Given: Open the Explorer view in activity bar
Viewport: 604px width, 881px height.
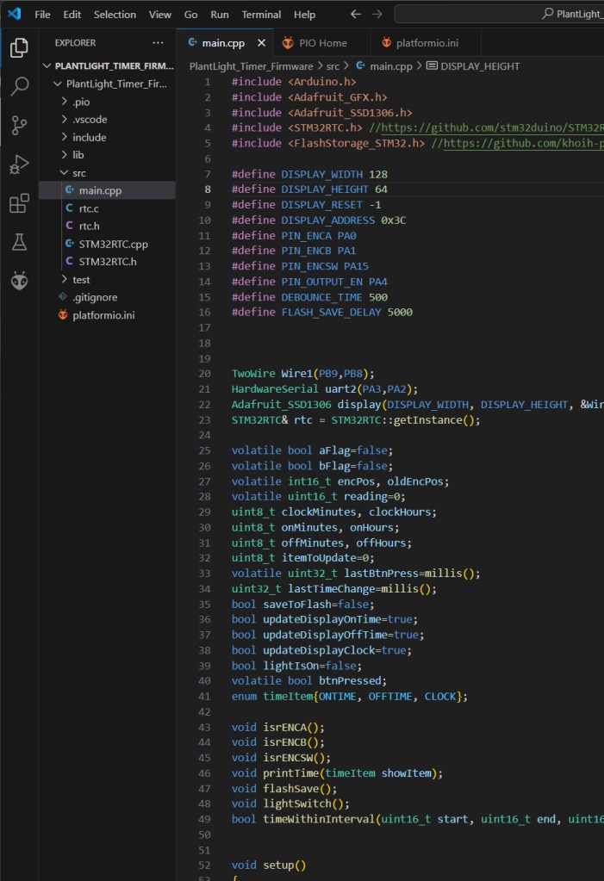Looking at the screenshot, I should (x=19, y=48).
